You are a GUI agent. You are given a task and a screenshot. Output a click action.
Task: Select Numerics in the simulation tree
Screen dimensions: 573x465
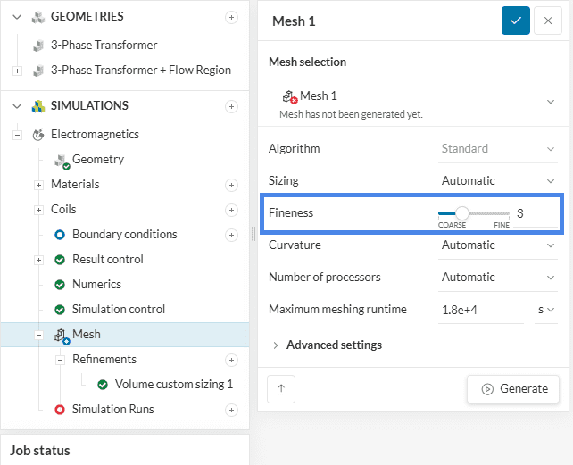pos(96,285)
